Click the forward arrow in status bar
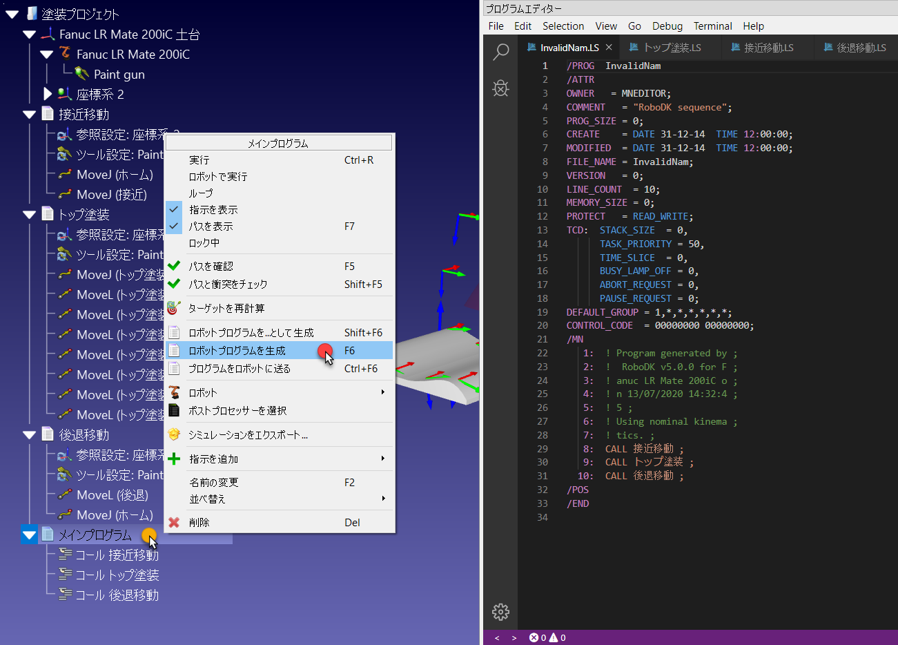This screenshot has width=898, height=645. [514, 637]
